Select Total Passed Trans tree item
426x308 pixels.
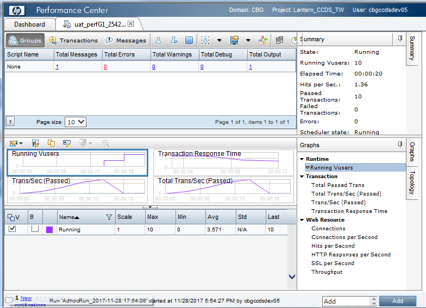(338, 185)
